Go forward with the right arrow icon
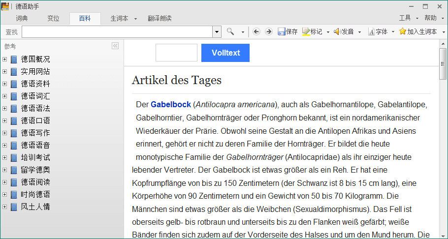This screenshot has height=239, width=448. (x=268, y=31)
